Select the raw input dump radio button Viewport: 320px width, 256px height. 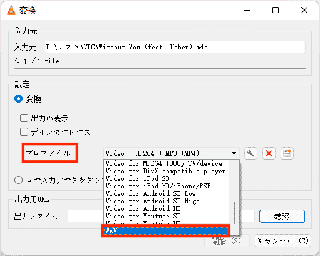click(x=18, y=180)
